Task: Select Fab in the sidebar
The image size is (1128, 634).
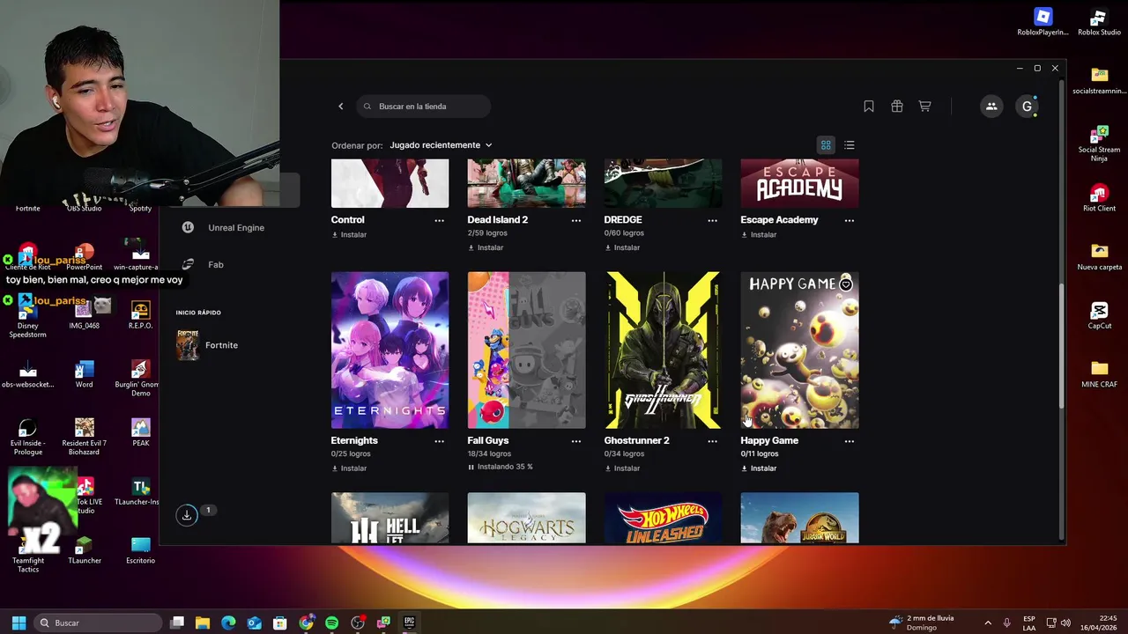Action: pyautogui.click(x=204, y=265)
